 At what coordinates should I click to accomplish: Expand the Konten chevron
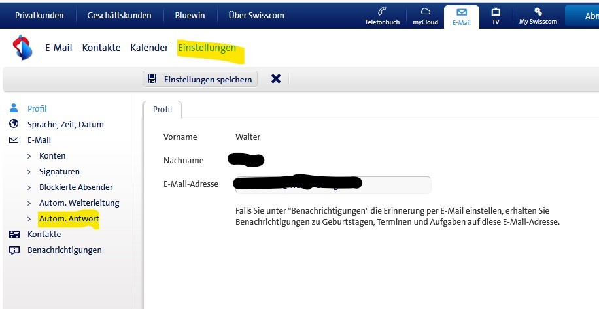(x=29, y=156)
